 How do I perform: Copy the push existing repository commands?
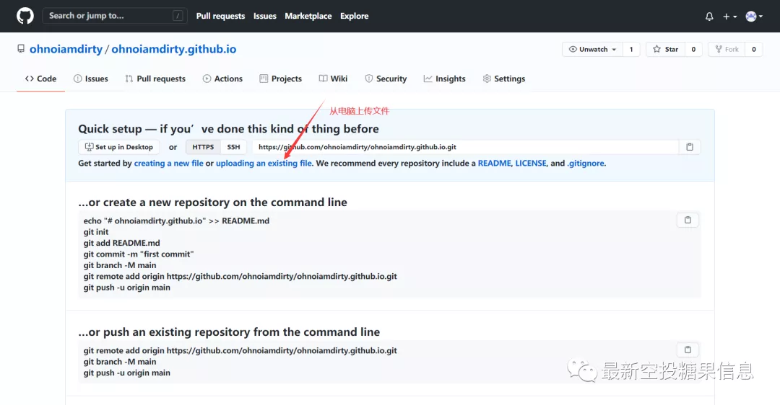pos(688,350)
